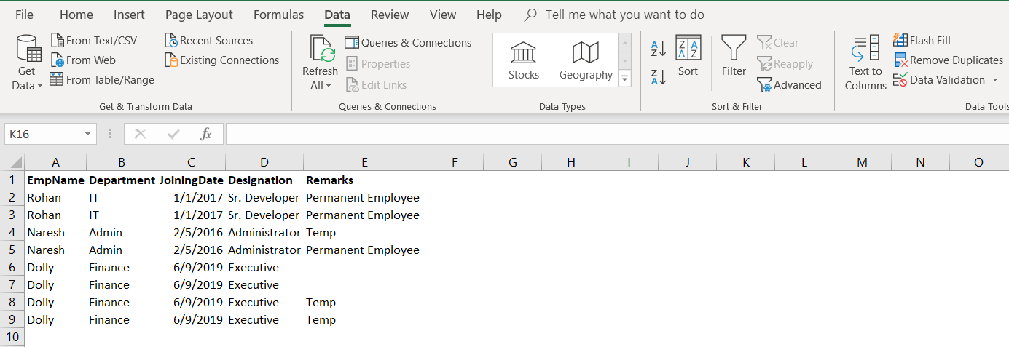Select cell E2 Permanent Employee

(363, 198)
